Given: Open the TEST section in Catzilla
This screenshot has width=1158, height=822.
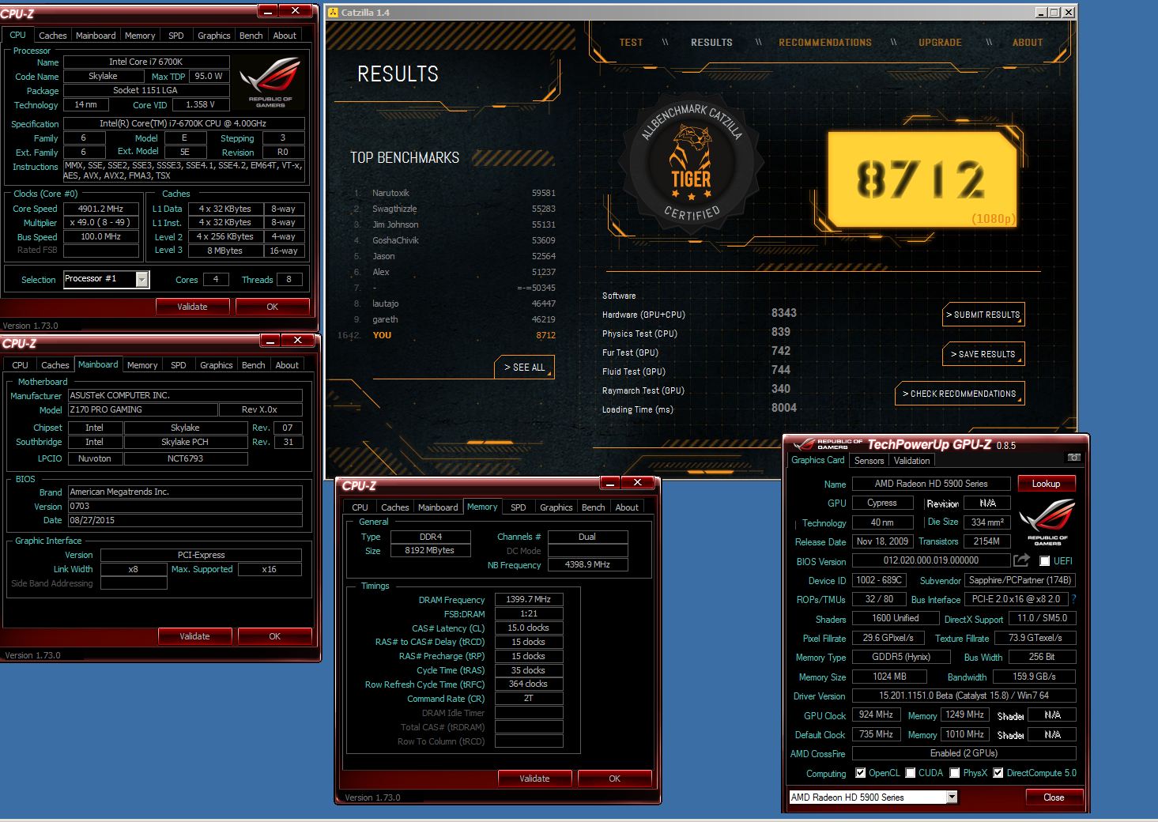Looking at the screenshot, I should [x=631, y=43].
